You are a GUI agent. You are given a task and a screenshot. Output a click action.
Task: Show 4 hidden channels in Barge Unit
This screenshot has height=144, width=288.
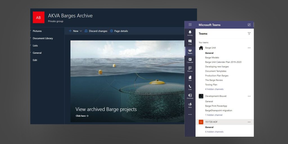point(214,89)
